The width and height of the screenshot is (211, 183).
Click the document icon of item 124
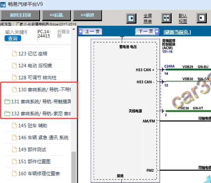[x=14, y=66]
